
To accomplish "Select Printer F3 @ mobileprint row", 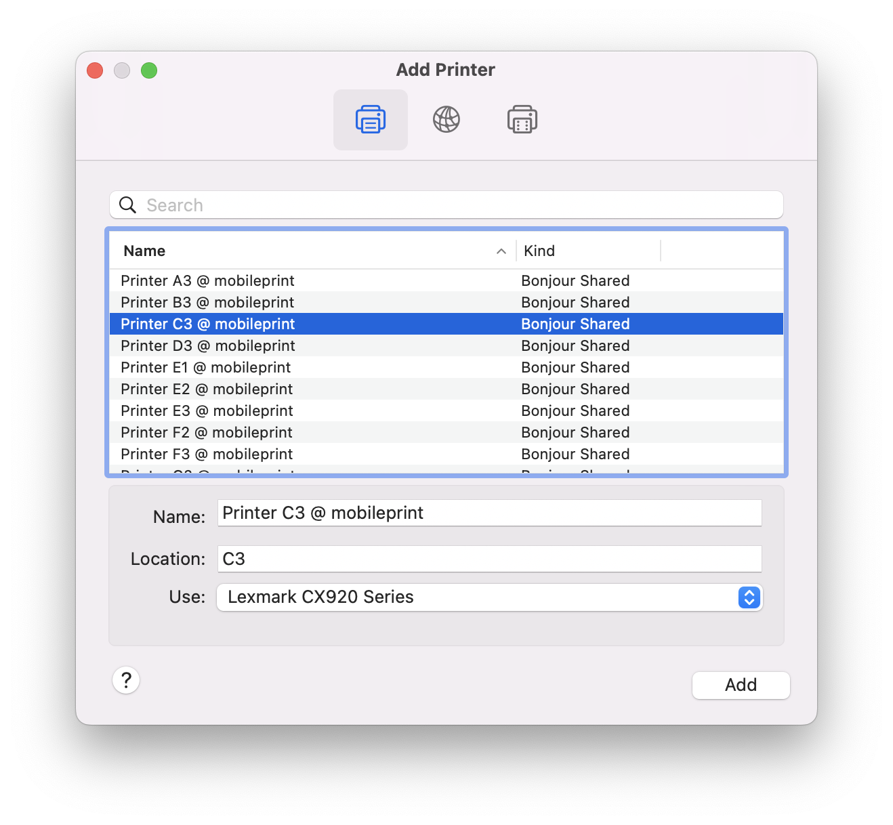I will 446,454.
